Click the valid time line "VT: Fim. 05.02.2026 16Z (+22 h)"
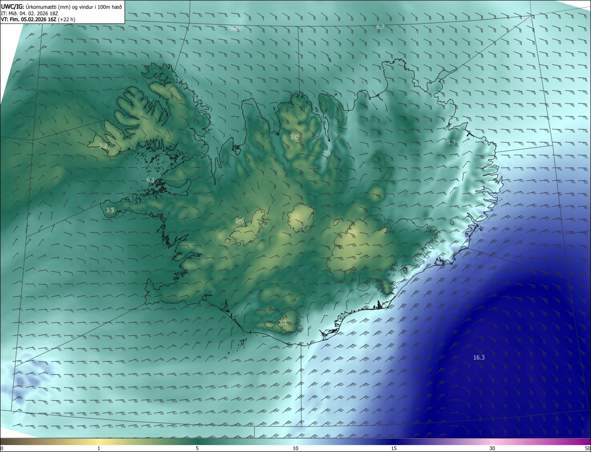This screenshot has height=452, width=591. pos(38,19)
